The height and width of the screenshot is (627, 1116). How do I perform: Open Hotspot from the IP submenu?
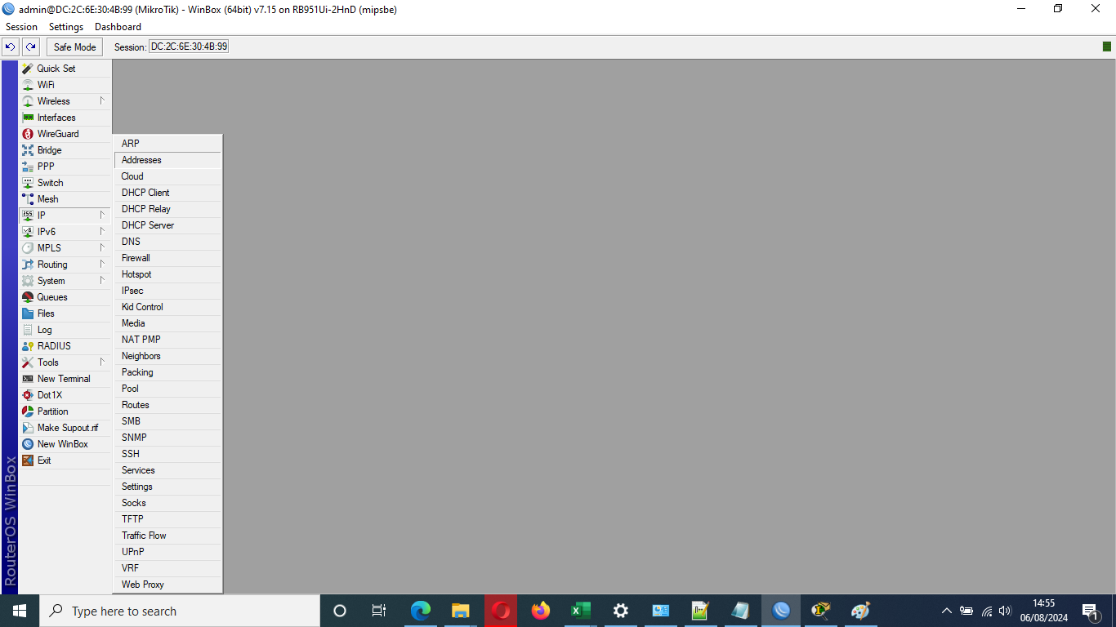[167, 274]
